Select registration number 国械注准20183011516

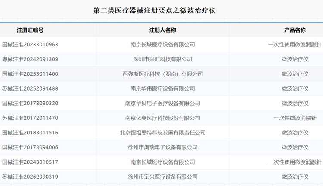click(30, 133)
